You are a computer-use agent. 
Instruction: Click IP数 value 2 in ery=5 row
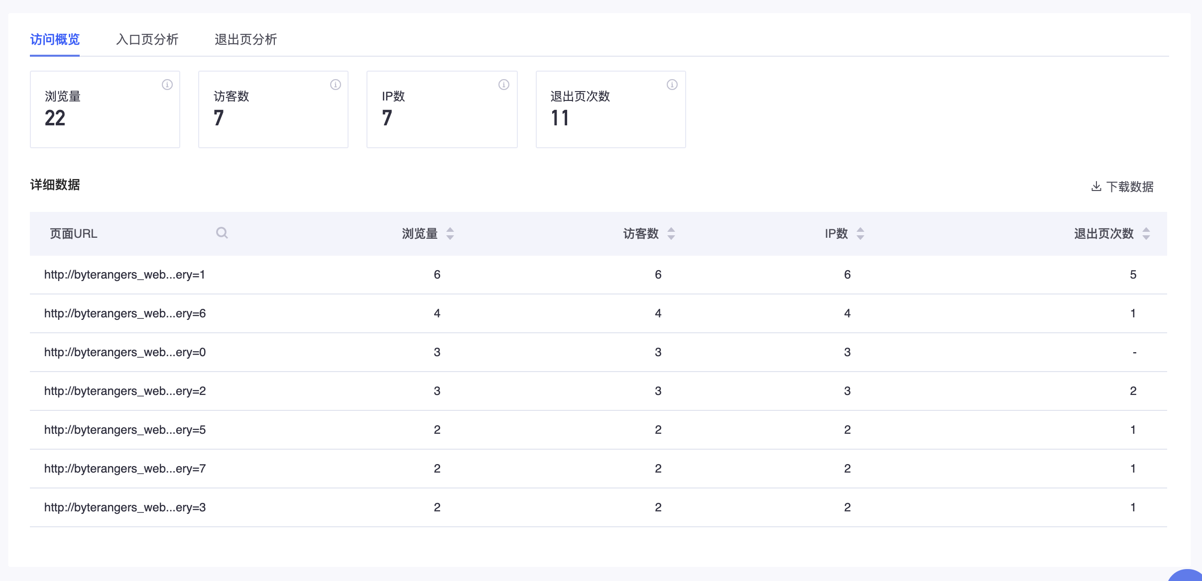click(847, 430)
